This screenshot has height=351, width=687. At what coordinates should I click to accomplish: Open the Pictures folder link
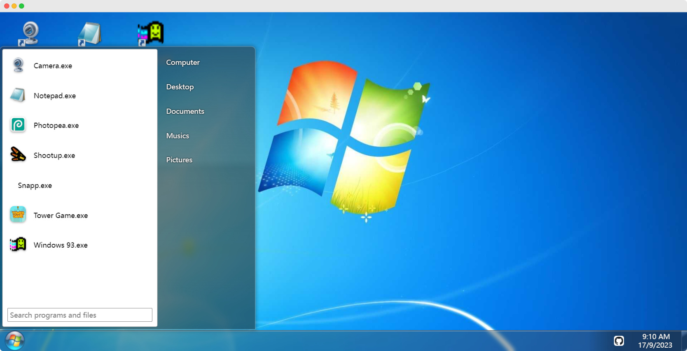click(179, 160)
